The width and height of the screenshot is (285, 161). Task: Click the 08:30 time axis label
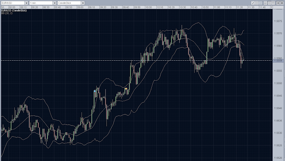tap(46, 7)
